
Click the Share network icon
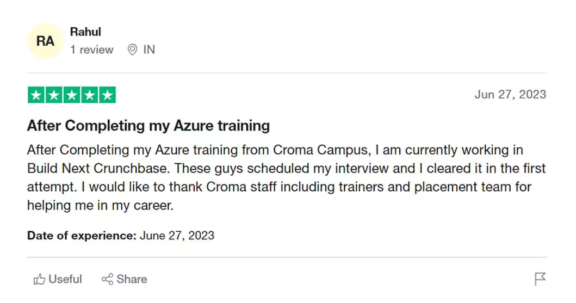107,279
